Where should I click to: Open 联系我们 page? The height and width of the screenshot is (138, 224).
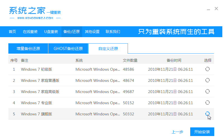113,32
